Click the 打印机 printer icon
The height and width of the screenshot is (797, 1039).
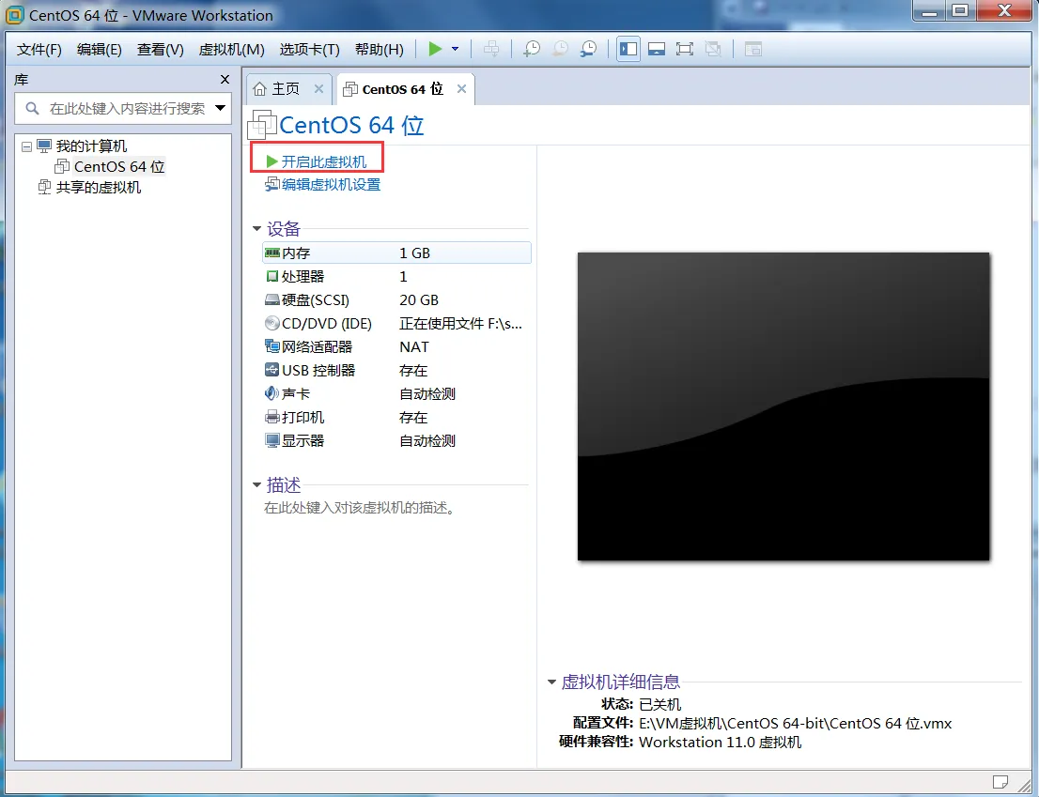271,417
